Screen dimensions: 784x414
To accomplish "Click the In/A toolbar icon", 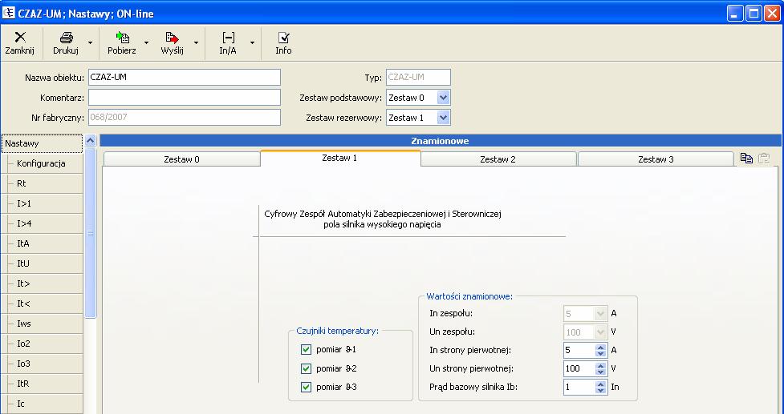I will tap(229, 38).
